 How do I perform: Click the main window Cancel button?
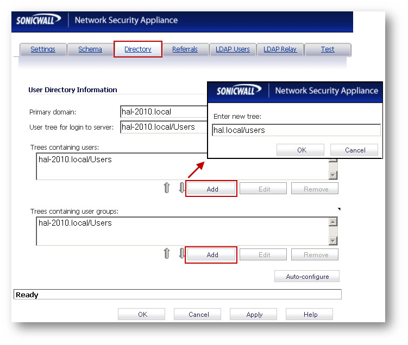click(198, 314)
